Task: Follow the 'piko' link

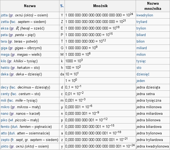Action: (4, 120)
